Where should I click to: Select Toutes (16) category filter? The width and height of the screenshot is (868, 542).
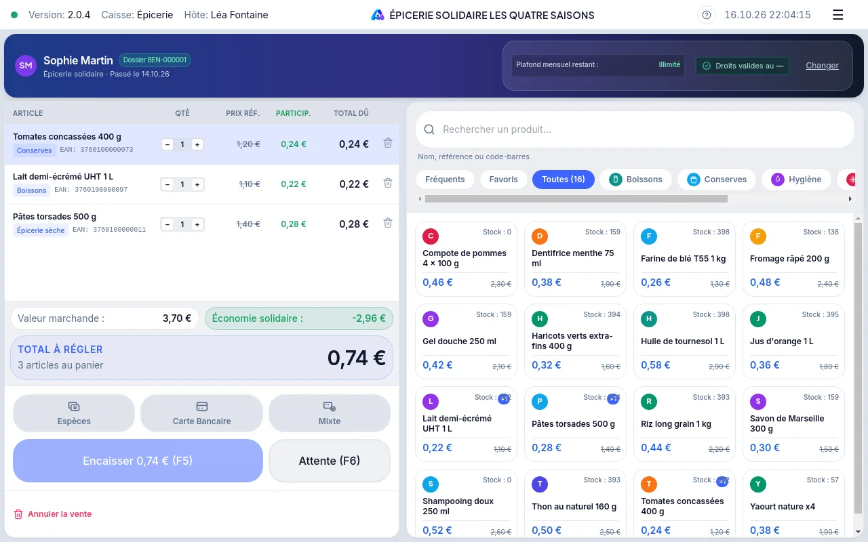564,180
